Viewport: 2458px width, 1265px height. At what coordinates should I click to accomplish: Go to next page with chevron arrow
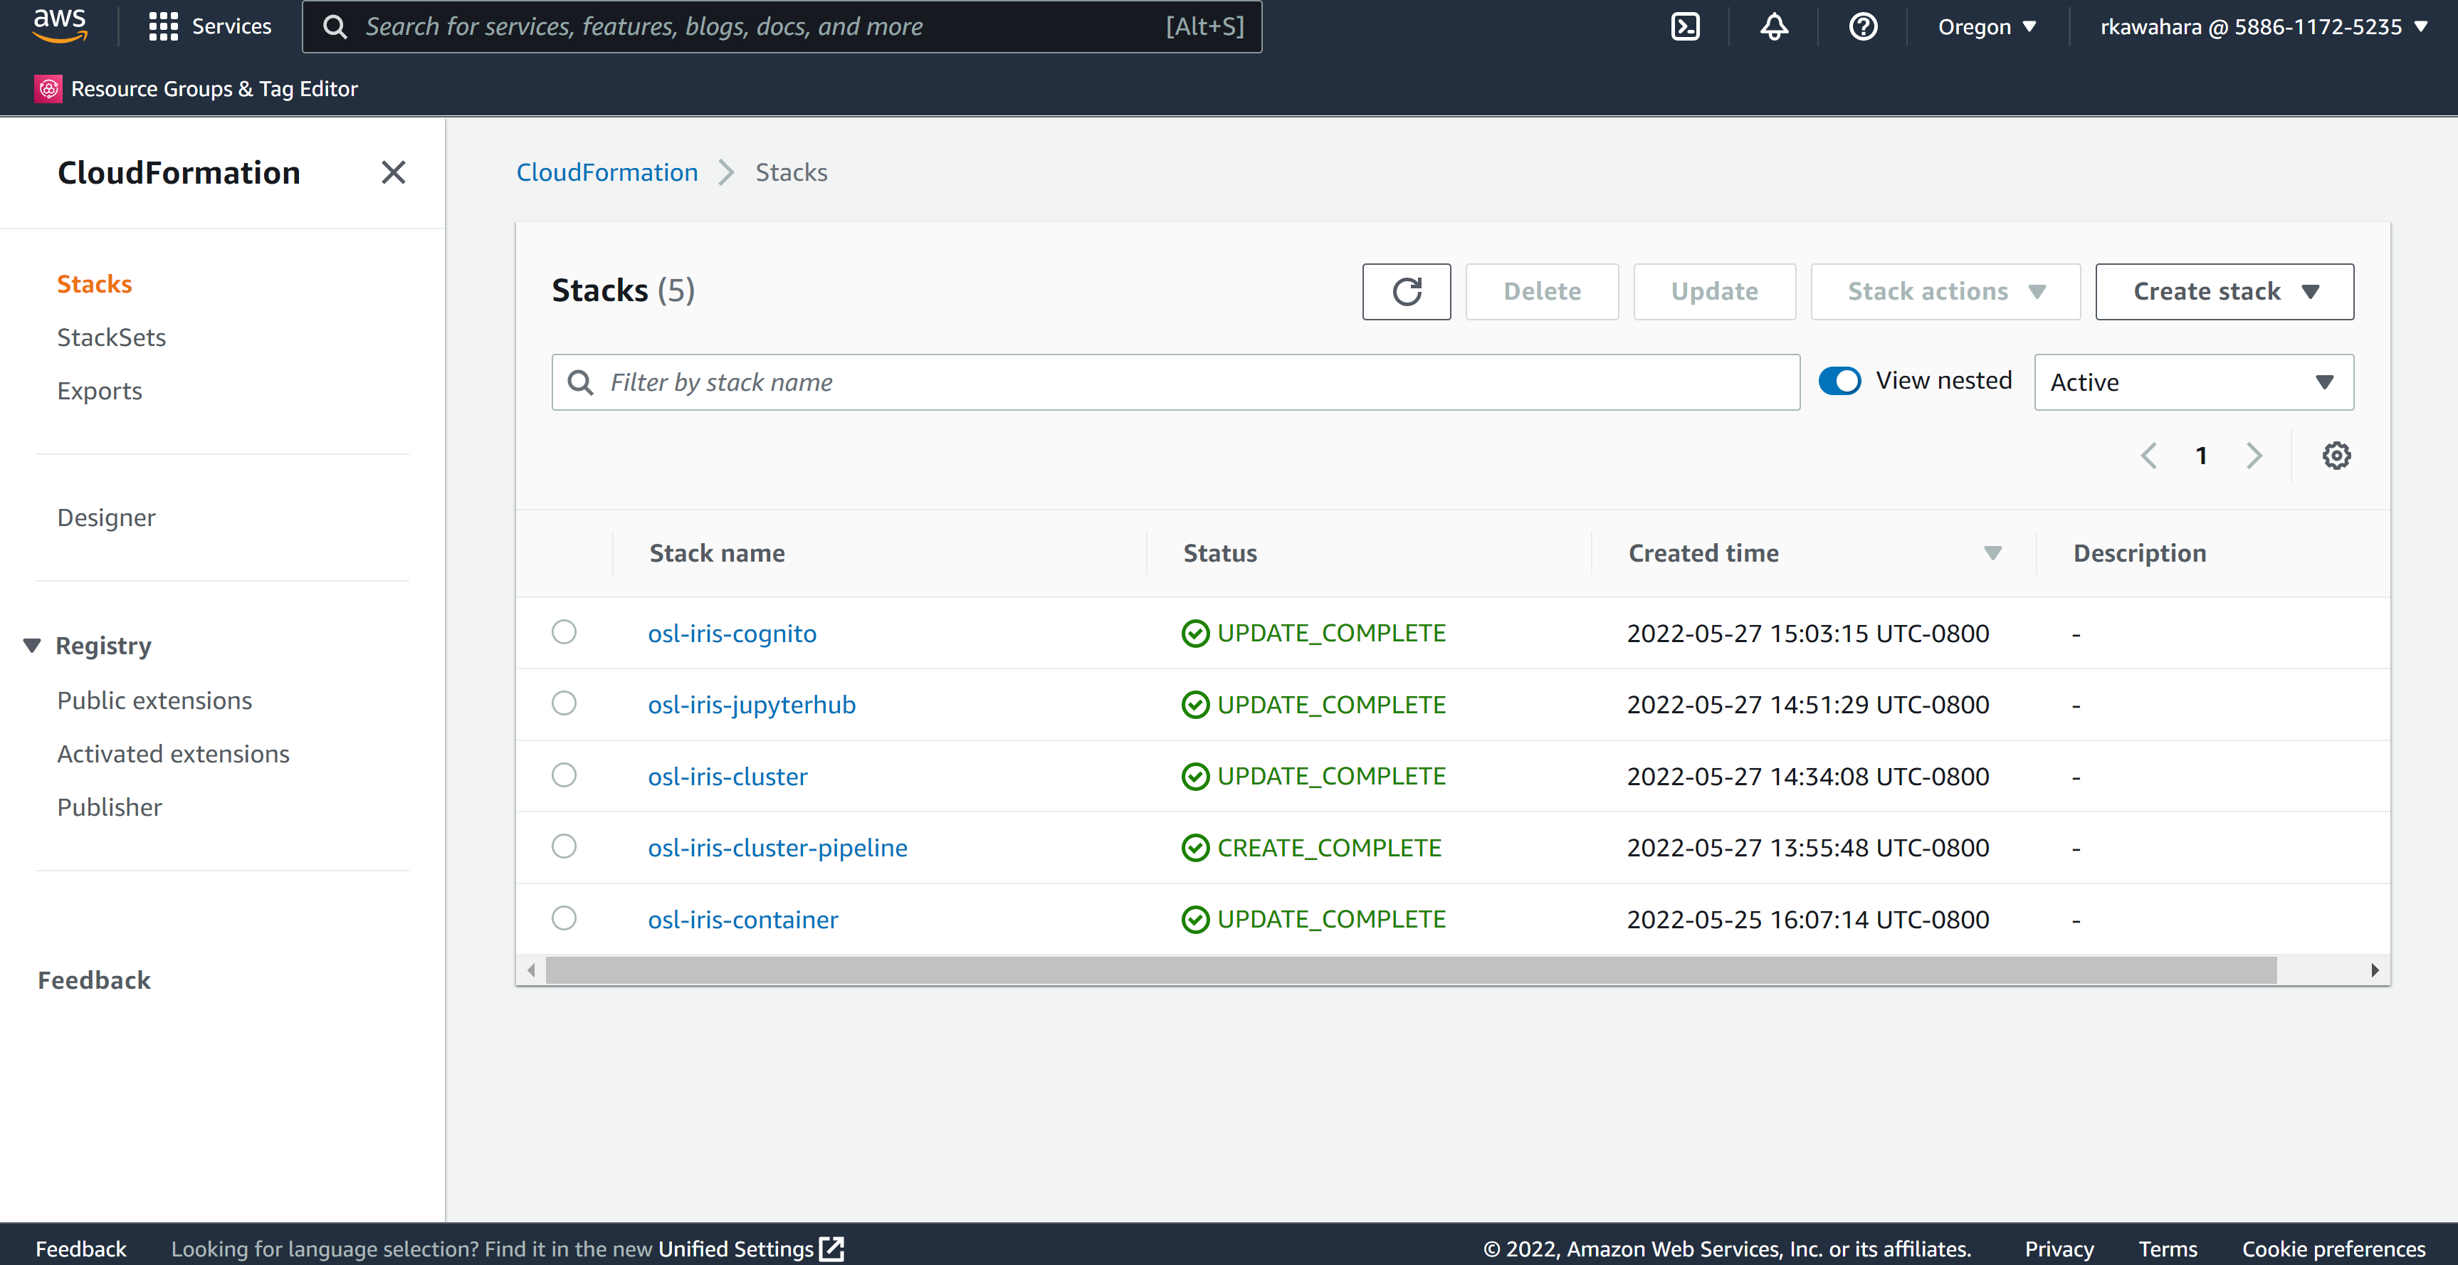click(x=2254, y=455)
